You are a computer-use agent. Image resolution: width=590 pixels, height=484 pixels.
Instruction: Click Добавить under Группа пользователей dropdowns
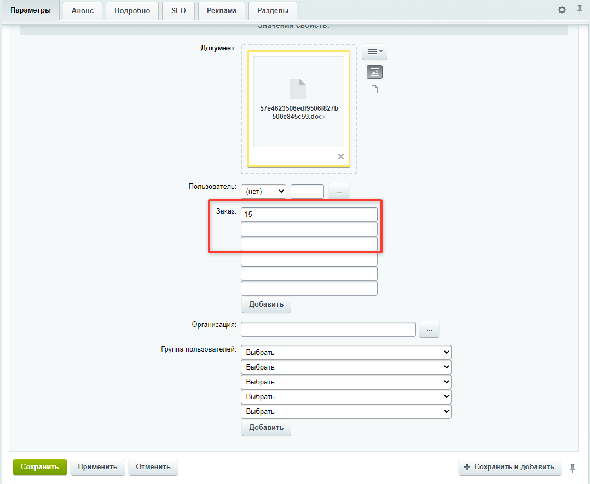(x=266, y=428)
